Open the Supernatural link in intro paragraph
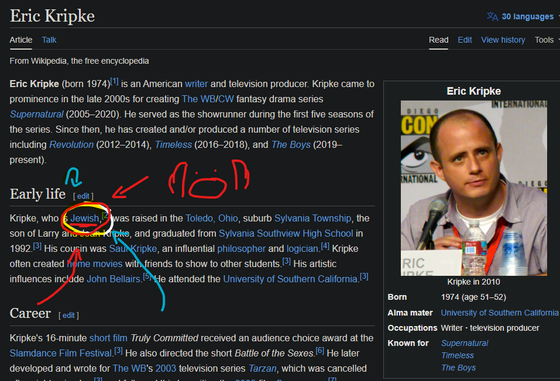Viewport: 560px width, 381px height. [36, 114]
